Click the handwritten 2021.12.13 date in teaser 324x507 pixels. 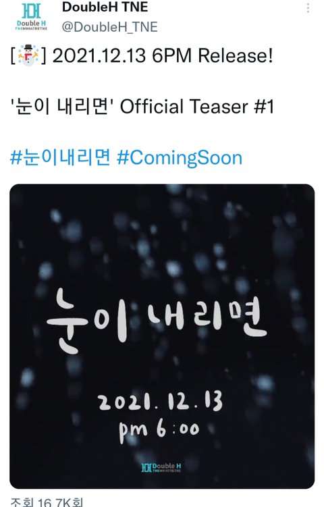click(x=160, y=401)
